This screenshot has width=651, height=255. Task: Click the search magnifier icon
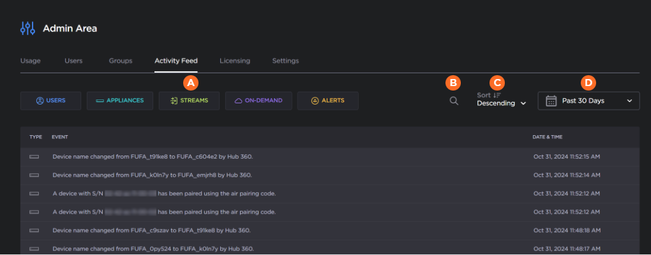coord(454,100)
